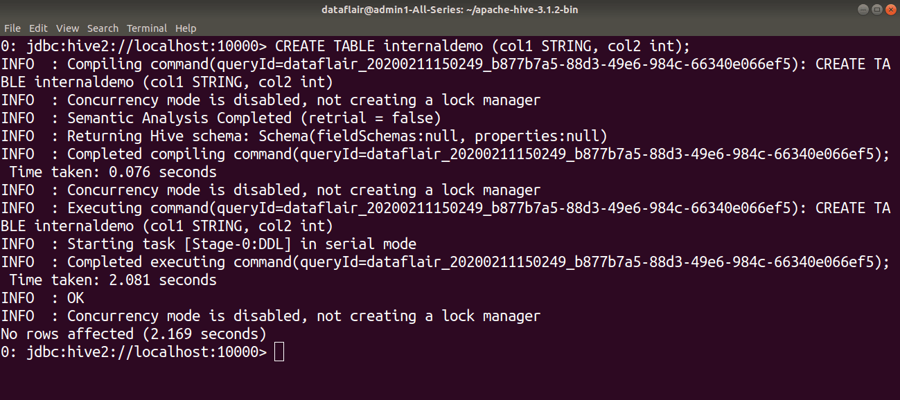The width and height of the screenshot is (900, 400).
Task: Click the terminal window title bar
Action: (450, 9)
